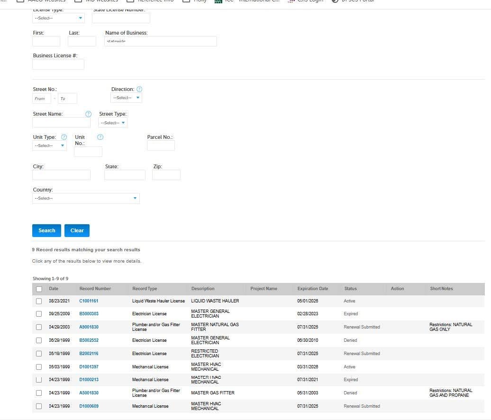Click the 05/01/2026 expiration date cell

(x=308, y=301)
